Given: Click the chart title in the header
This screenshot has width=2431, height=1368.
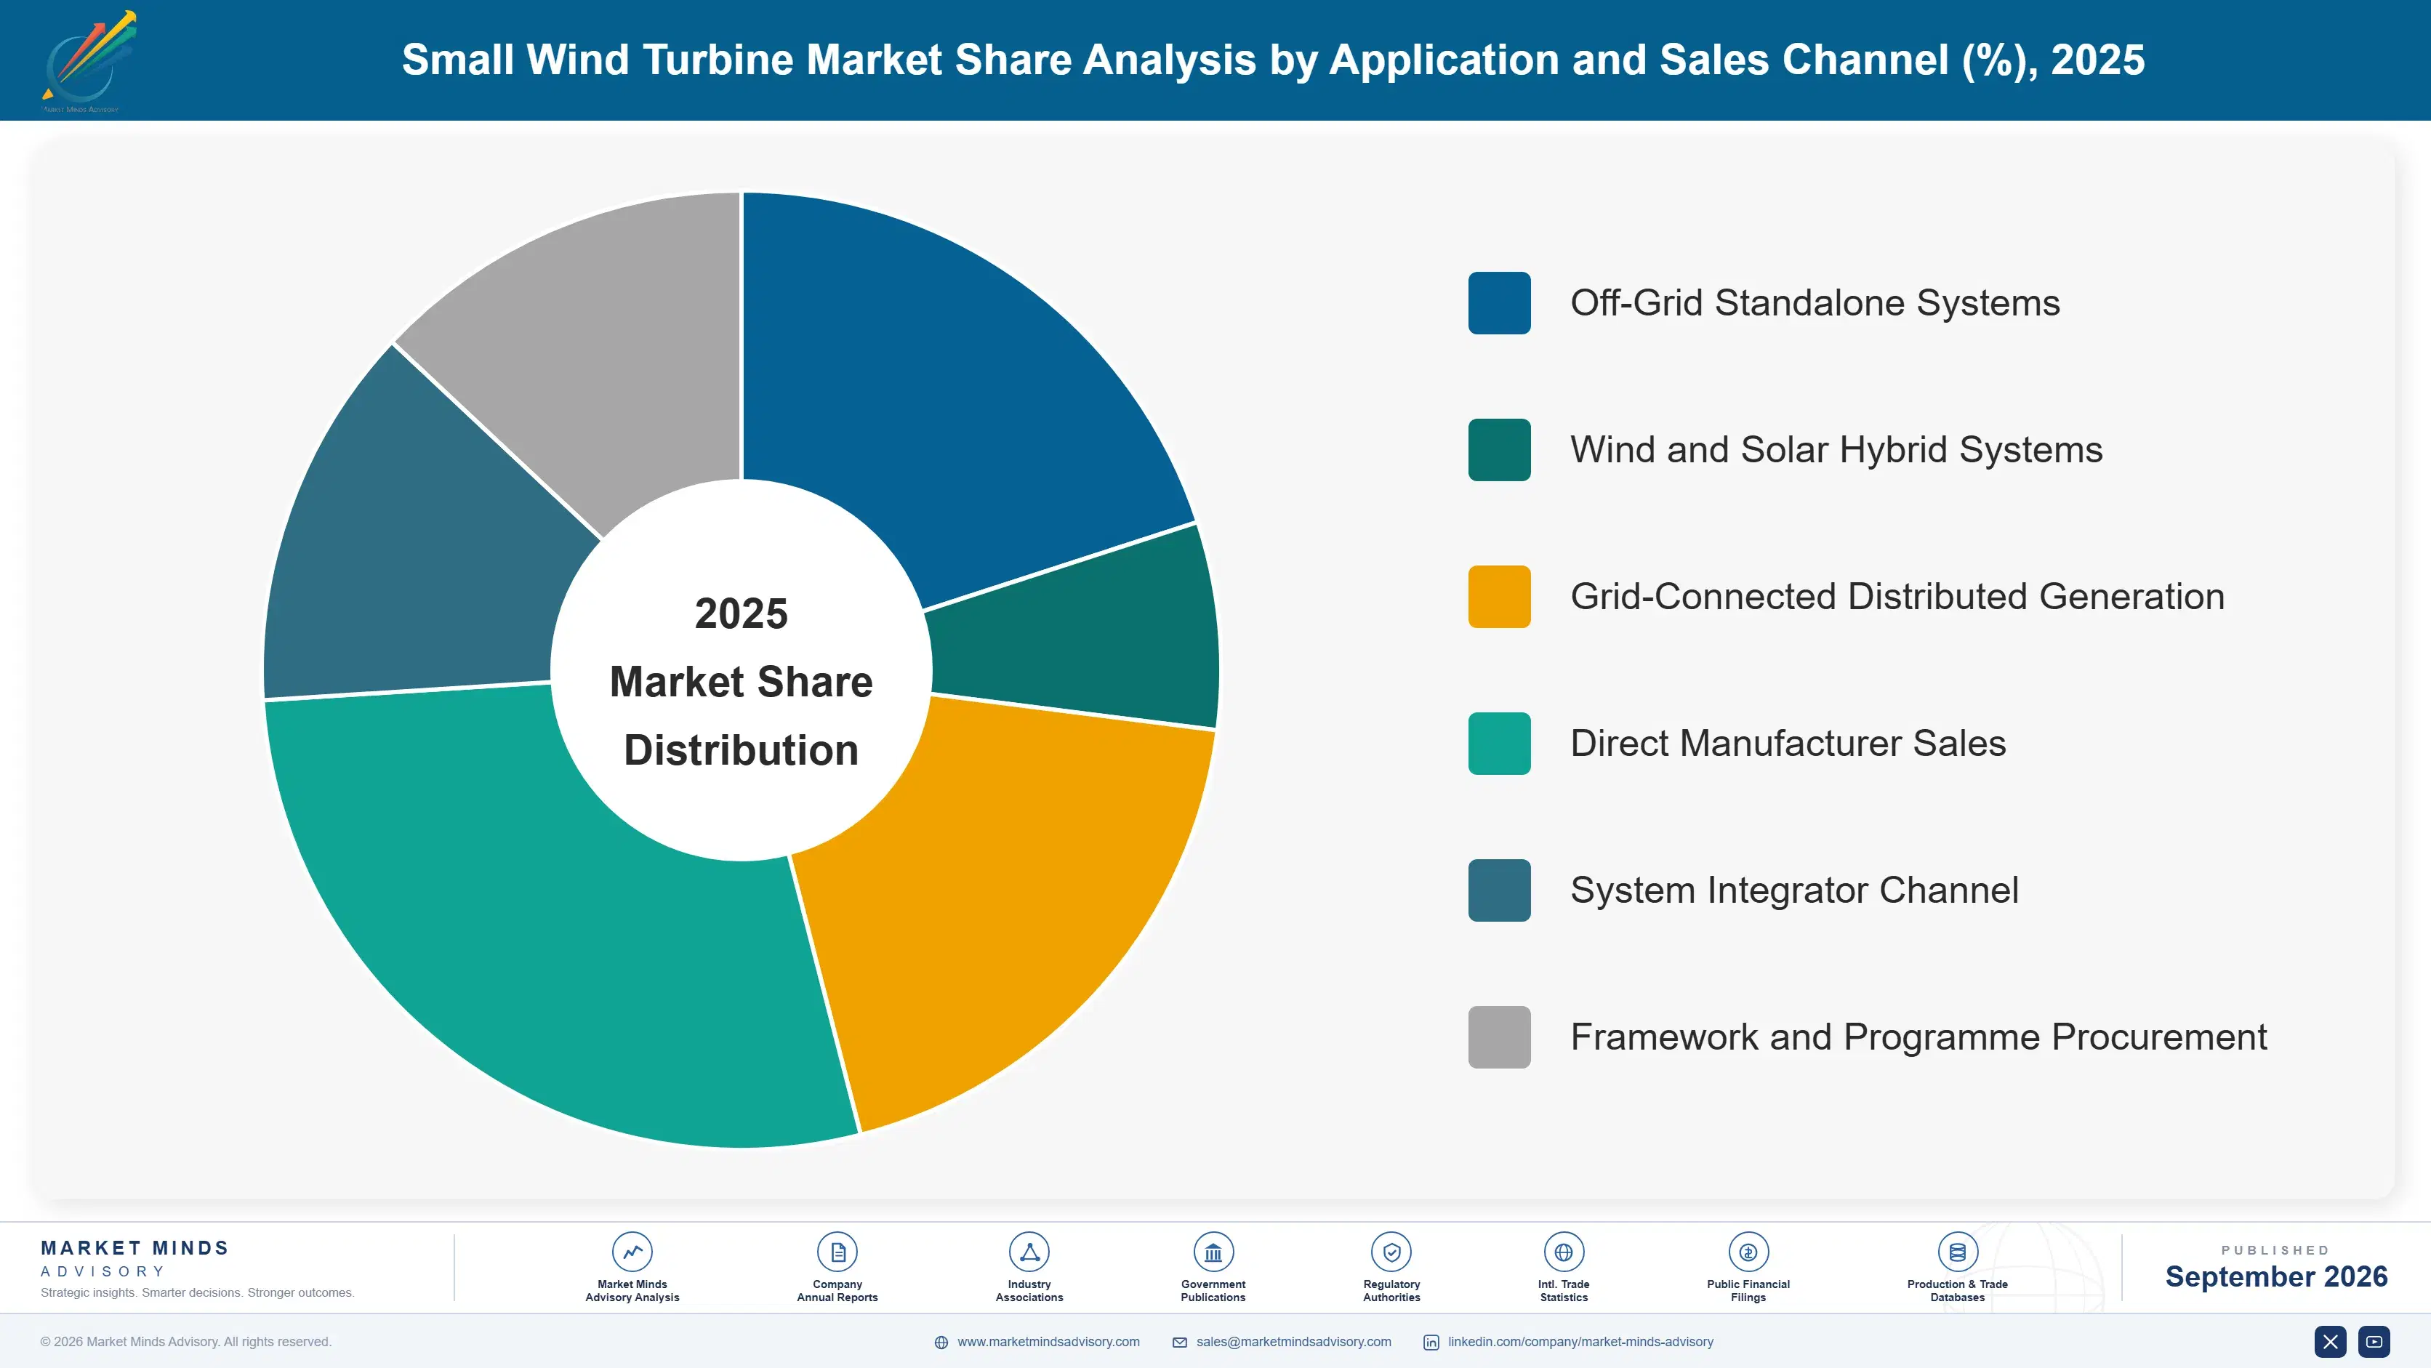Looking at the screenshot, I should (x=1273, y=60).
